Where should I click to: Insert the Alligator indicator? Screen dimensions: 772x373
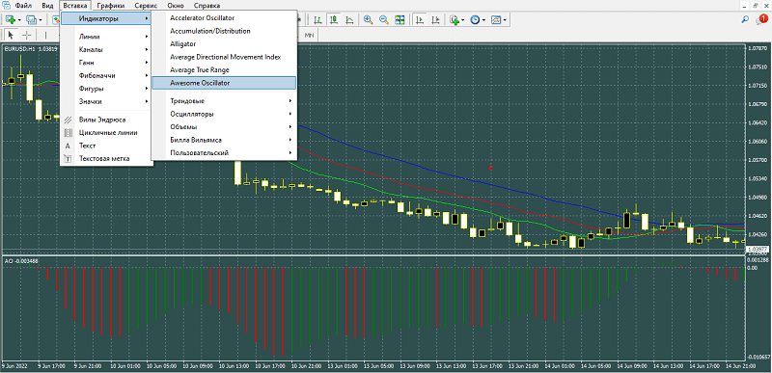pos(224,43)
